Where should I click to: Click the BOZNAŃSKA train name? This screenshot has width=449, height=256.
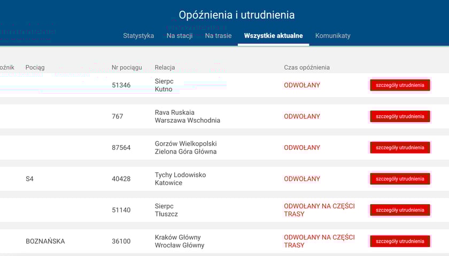(45, 241)
